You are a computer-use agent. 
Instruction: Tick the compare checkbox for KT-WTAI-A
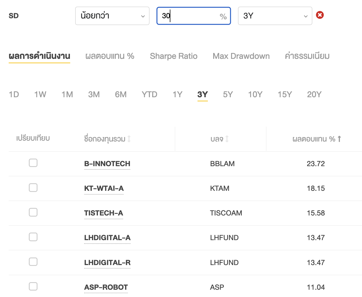(33, 187)
